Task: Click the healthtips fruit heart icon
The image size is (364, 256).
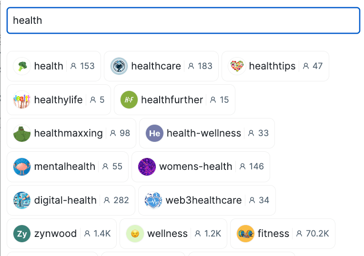Action: pos(237,66)
